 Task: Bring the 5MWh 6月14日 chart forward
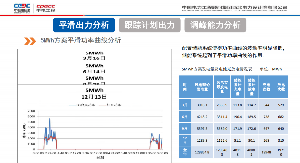point(94,67)
